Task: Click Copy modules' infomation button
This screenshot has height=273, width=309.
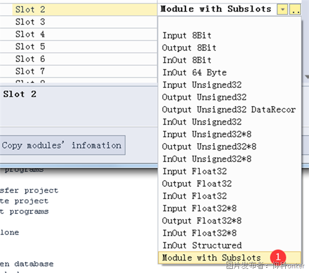Action: coord(62,145)
